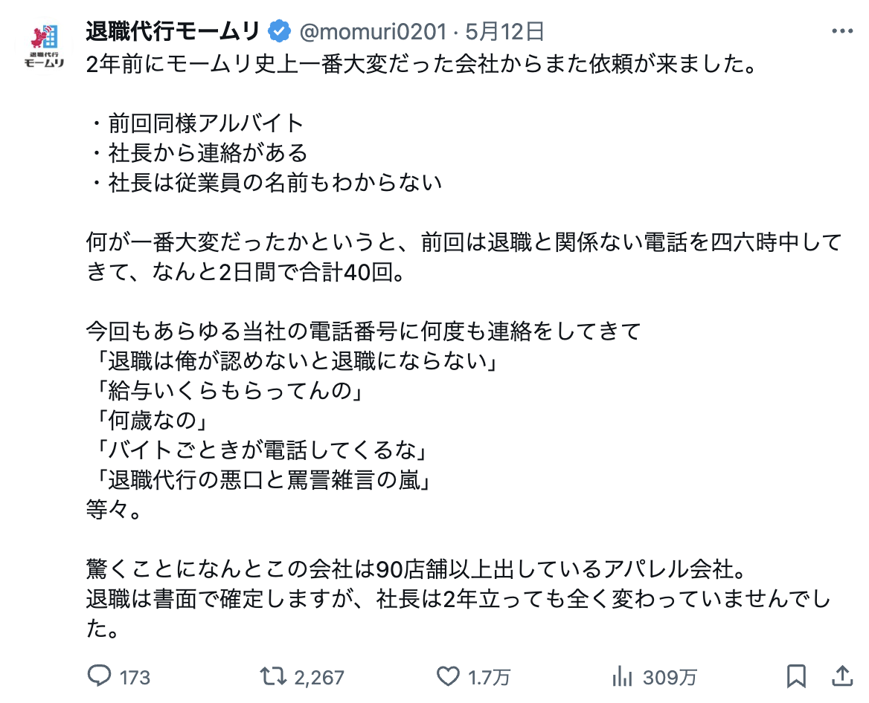Click the 173 reply count
The height and width of the screenshot is (703, 869).
135,677
